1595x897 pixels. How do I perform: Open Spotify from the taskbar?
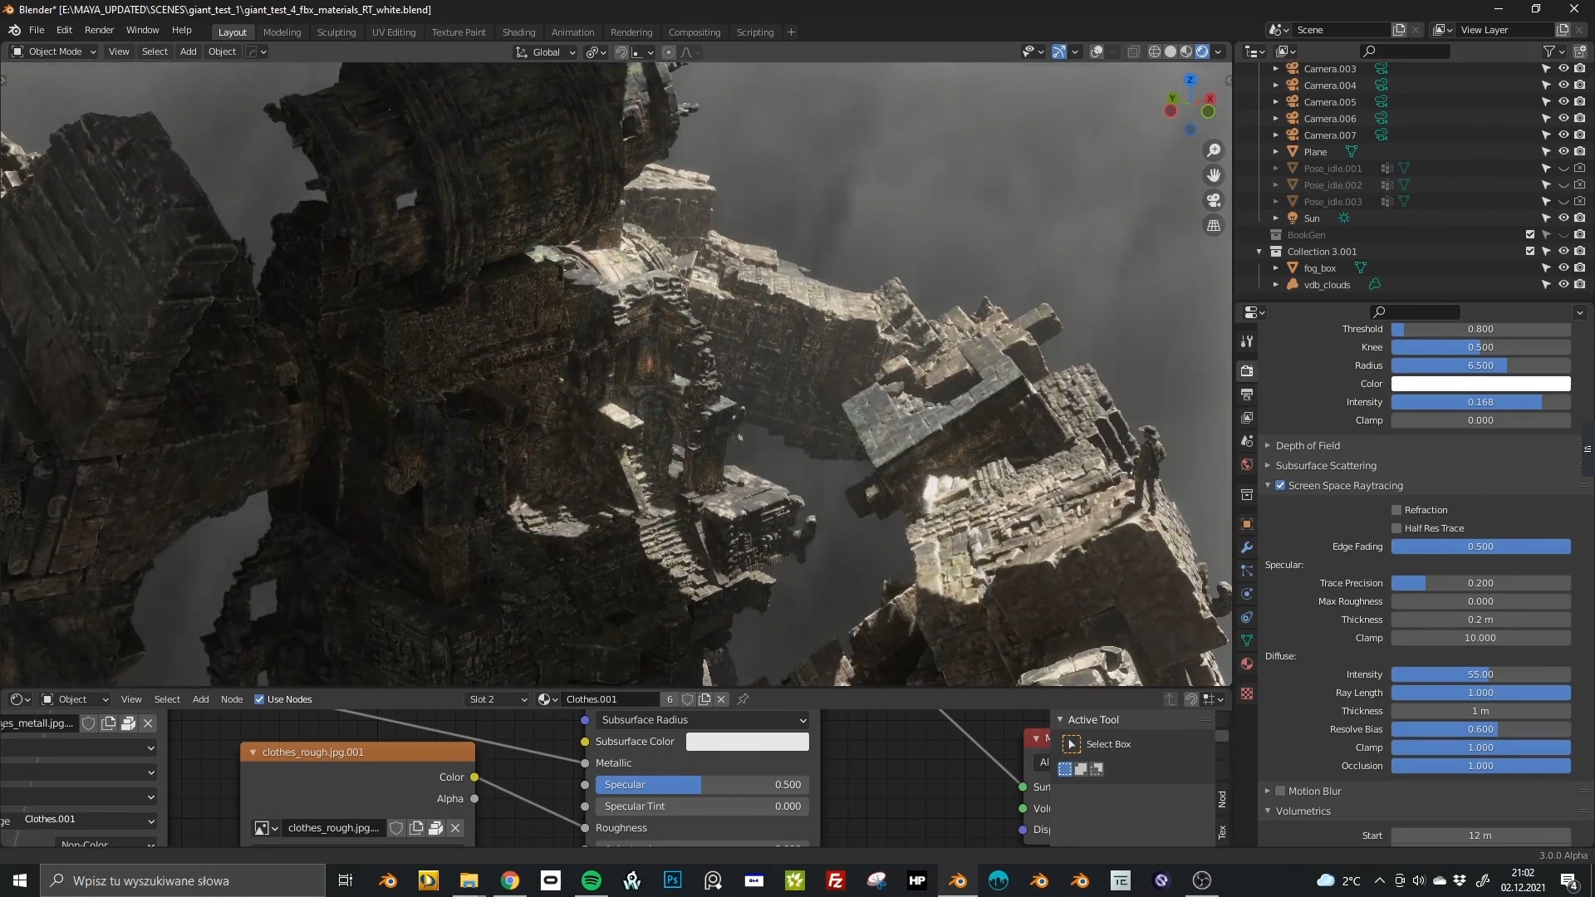[x=591, y=880]
